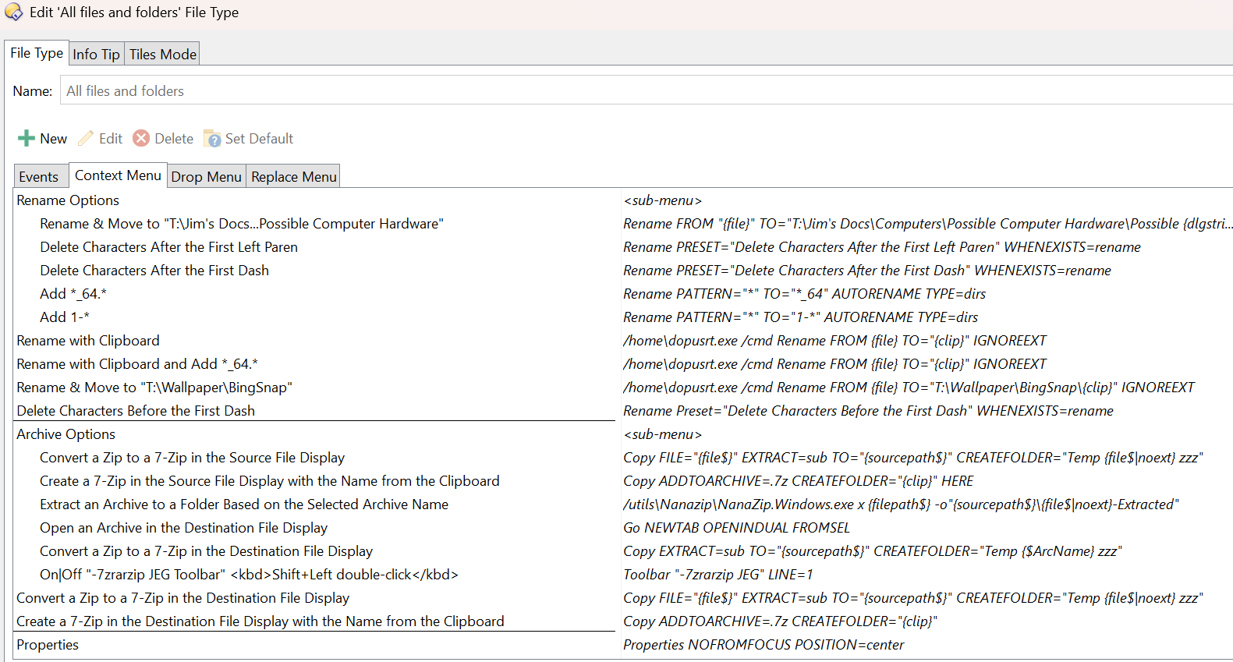The image size is (1233, 662).
Task: Switch to the File Type tab
Action: pyautogui.click(x=37, y=53)
